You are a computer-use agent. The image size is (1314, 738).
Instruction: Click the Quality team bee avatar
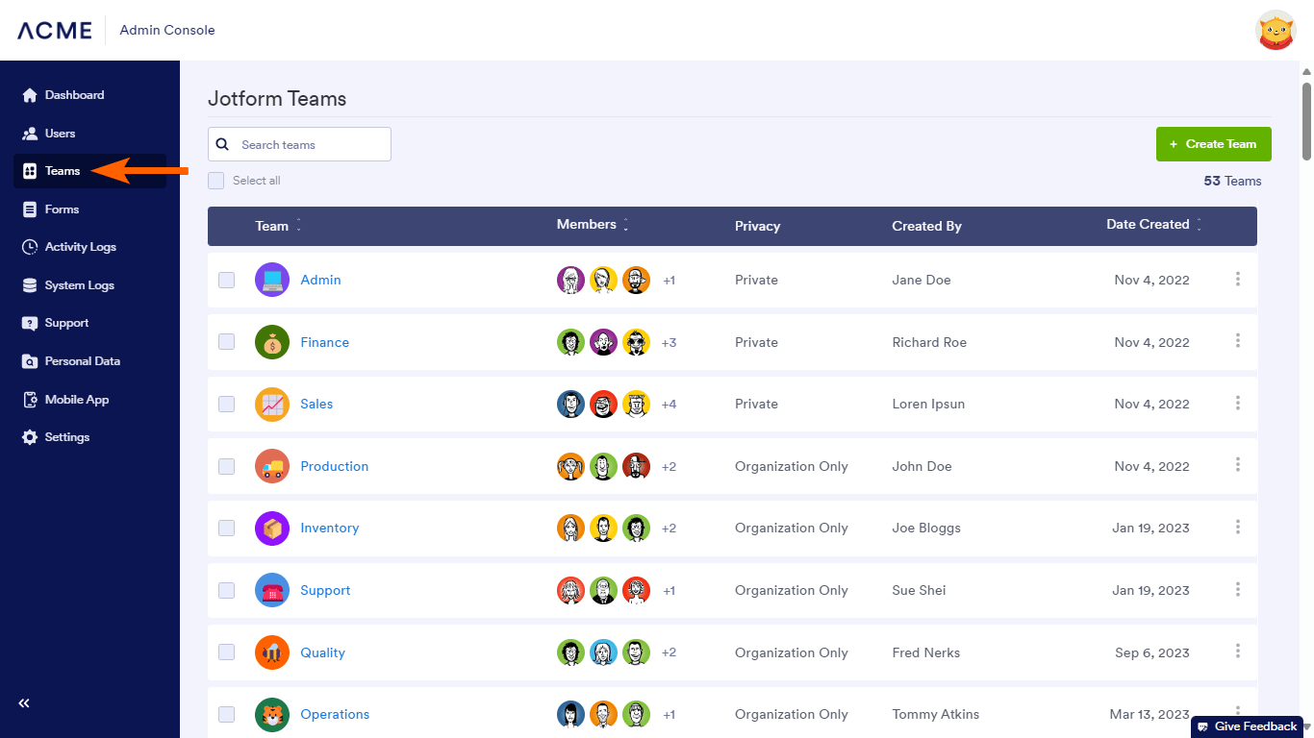272,652
